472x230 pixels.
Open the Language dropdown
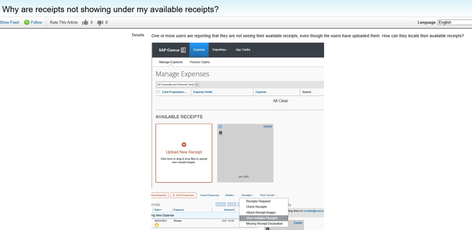(x=455, y=22)
